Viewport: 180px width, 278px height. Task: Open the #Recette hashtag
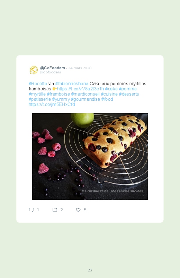pyautogui.click(x=38, y=84)
